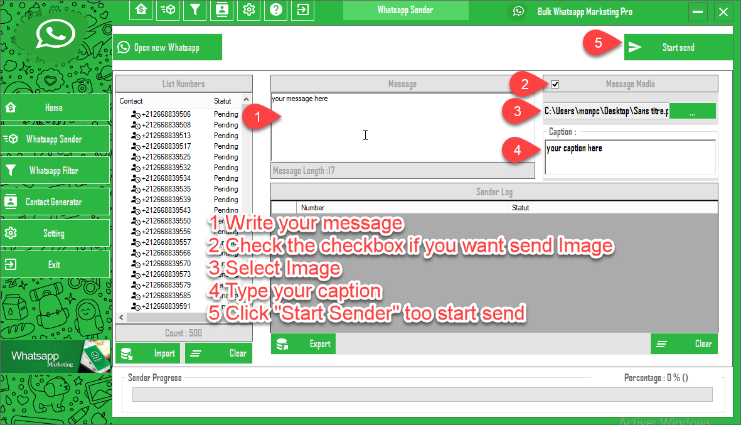
Task: Go to Contact Generator in sidebar
Action: [55, 202]
